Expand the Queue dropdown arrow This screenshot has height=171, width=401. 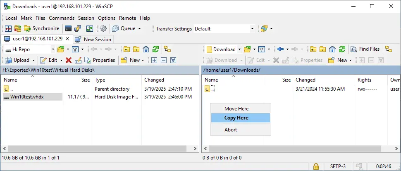pyautogui.click(x=139, y=28)
